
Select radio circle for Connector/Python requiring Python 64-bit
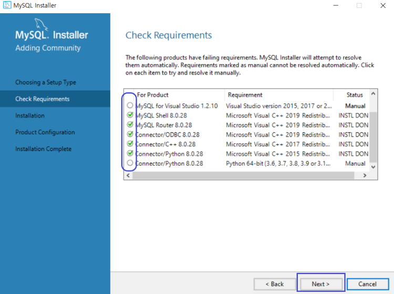pos(130,163)
